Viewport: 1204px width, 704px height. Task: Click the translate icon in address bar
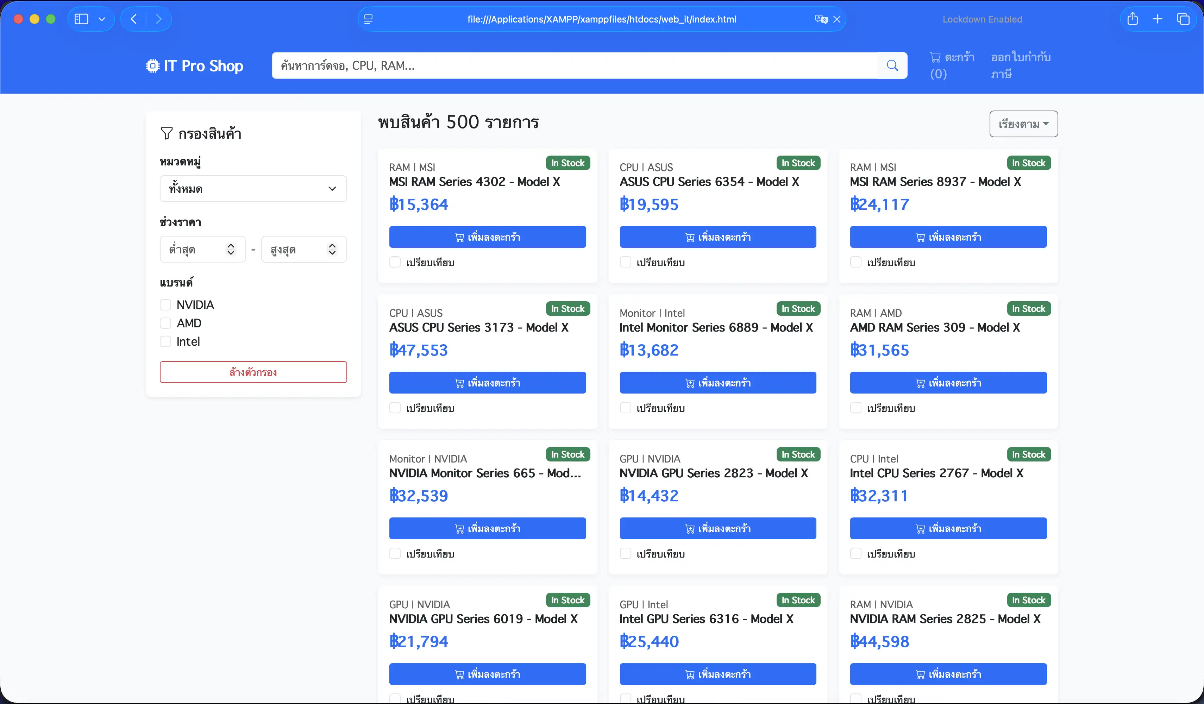821,19
